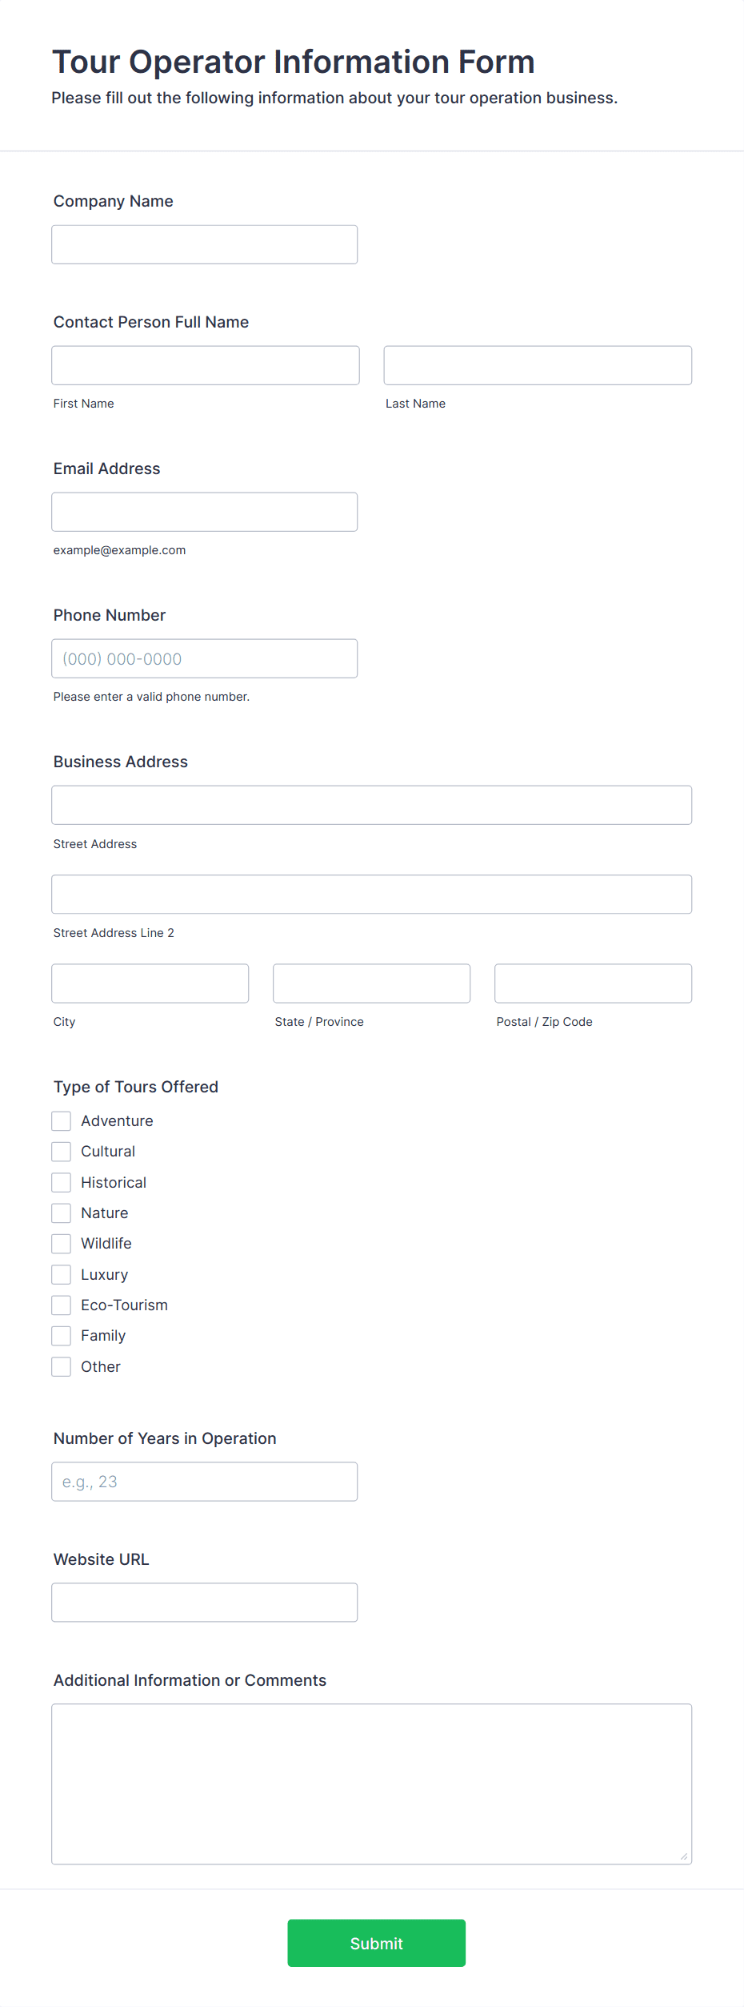Select the Street Address Line 2 field
The height and width of the screenshot is (2007, 744).
click(x=372, y=894)
